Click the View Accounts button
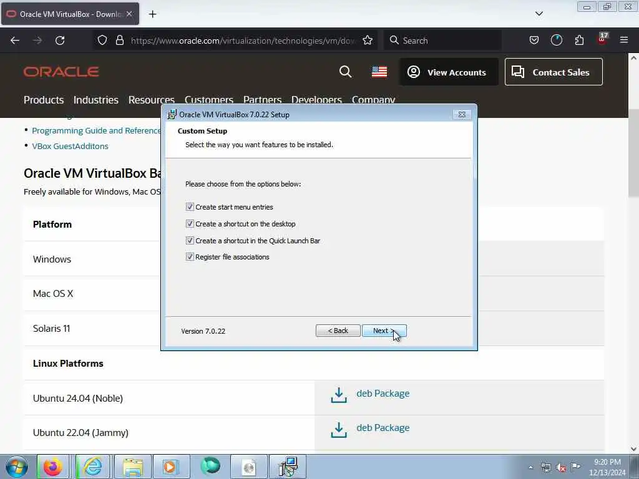The image size is (639, 479). click(x=448, y=72)
